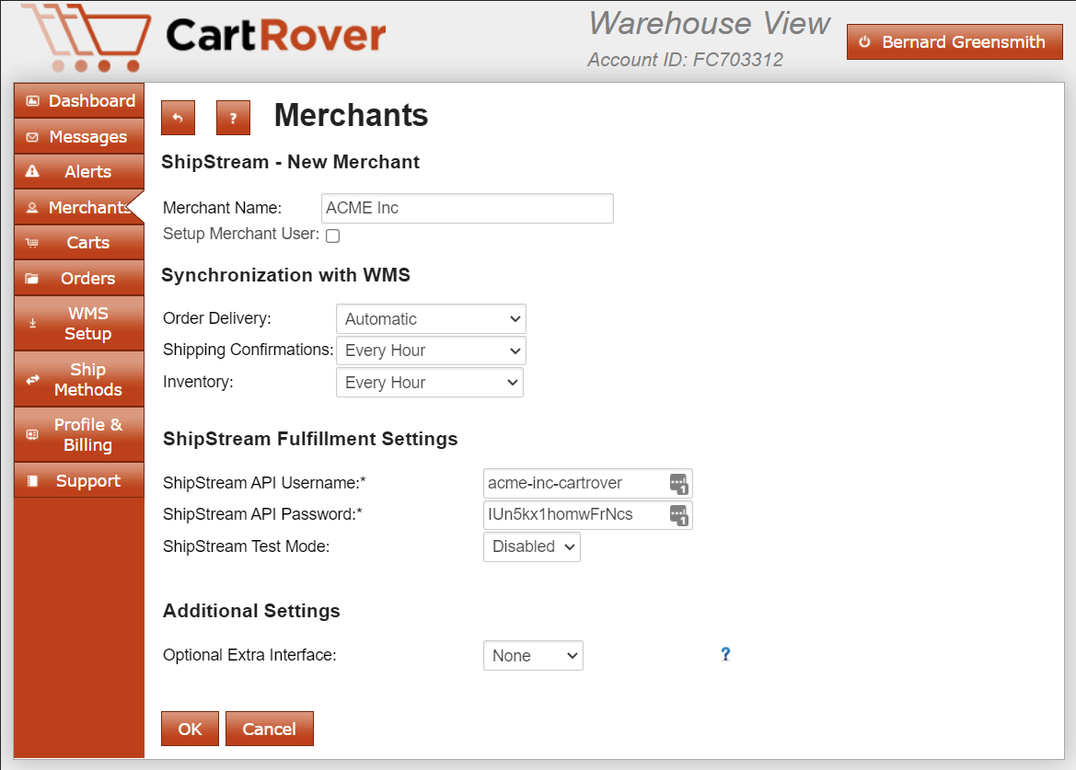Click the Bernard Greensmith user button
Image resolution: width=1076 pixels, height=770 pixels.
(954, 42)
